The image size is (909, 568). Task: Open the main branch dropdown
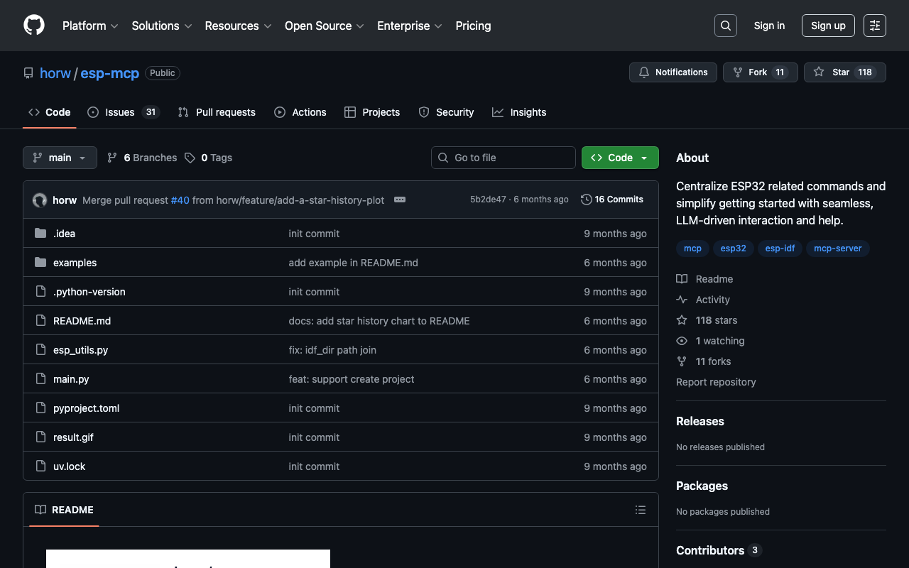point(60,158)
